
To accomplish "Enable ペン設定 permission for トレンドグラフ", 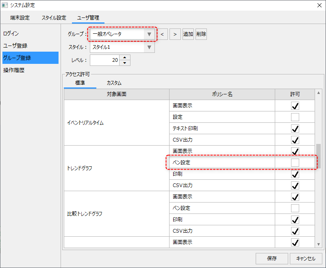I will pos(295,163).
